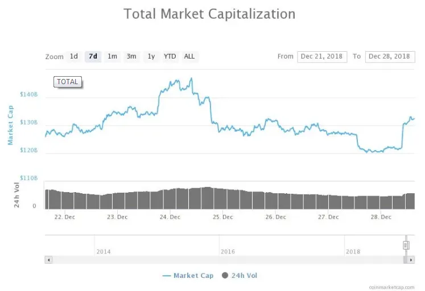Choose the YTD zoom option
The width and height of the screenshot is (425, 291).
(170, 56)
